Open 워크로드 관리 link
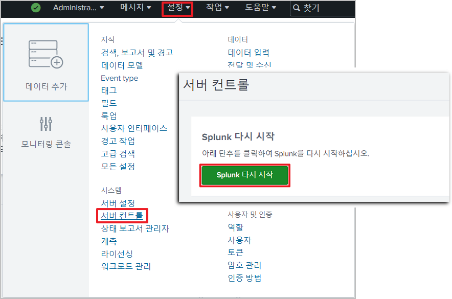 (126, 266)
